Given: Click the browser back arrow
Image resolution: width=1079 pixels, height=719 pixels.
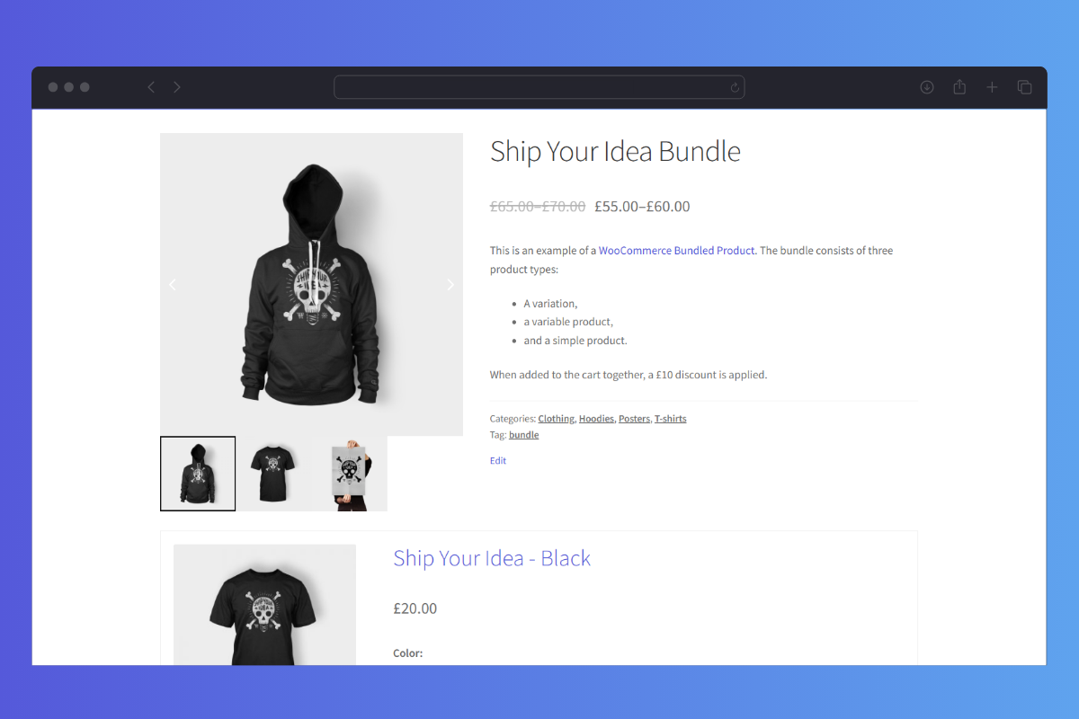Looking at the screenshot, I should tap(151, 87).
